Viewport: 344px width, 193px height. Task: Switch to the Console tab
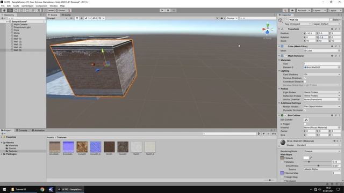tap(21, 130)
